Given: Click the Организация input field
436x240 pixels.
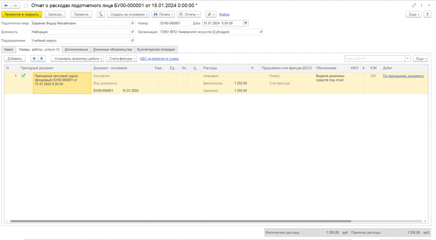Looking at the screenshot, I should [209, 32].
